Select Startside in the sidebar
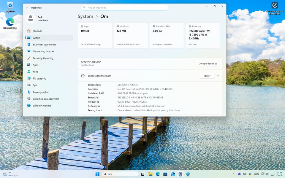Viewport: 285px width, 178px height. coord(37,31)
